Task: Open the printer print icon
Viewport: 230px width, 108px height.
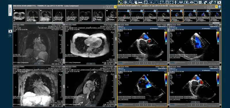Action: point(191,2)
